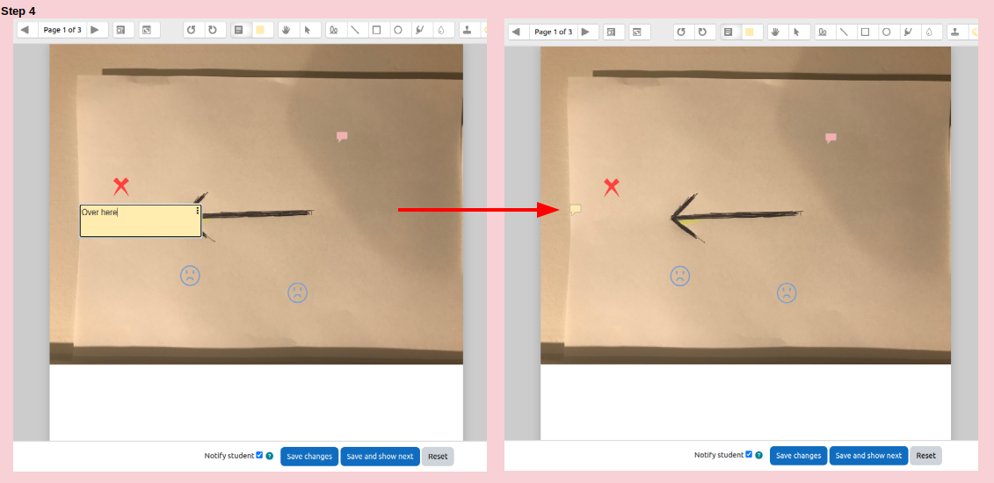This screenshot has width=994, height=483.
Task: Go to previous page in left panel
Action: coord(25,30)
